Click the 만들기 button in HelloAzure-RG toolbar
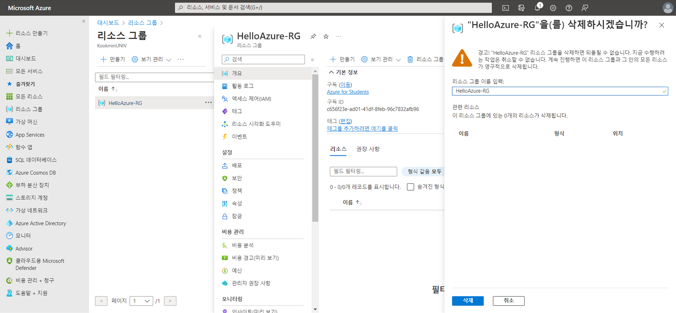676x313 pixels. click(x=342, y=59)
